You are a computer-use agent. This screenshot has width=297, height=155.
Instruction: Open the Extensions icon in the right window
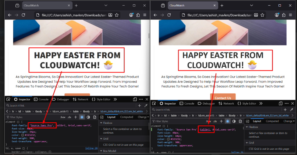pos(284,15)
